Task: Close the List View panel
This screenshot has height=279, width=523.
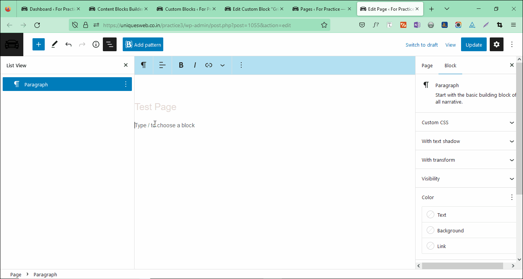Action: [126, 65]
